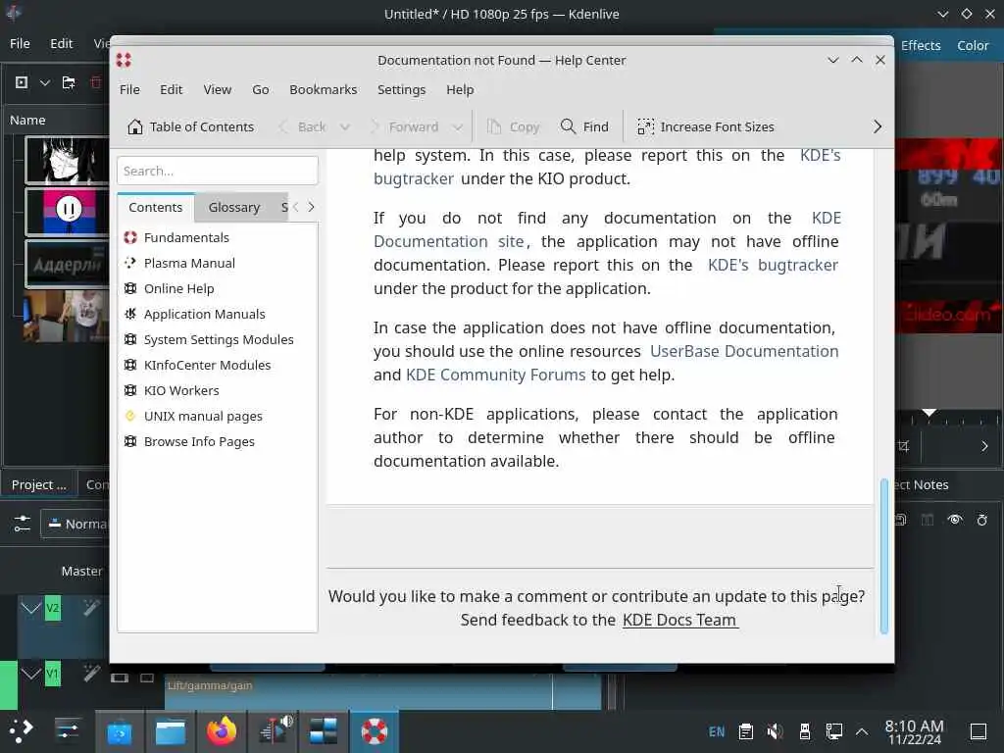Image resolution: width=1004 pixels, height=753 pixels.
Task: Click Kdenlive timeline settings sliders icon
Action: (x=22, y=524)
